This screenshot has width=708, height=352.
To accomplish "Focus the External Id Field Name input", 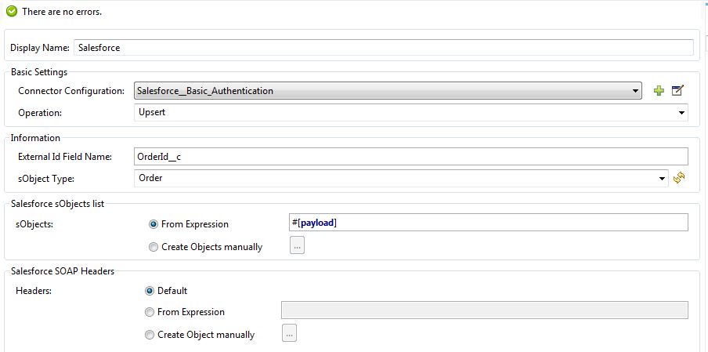I will (410, 157).
